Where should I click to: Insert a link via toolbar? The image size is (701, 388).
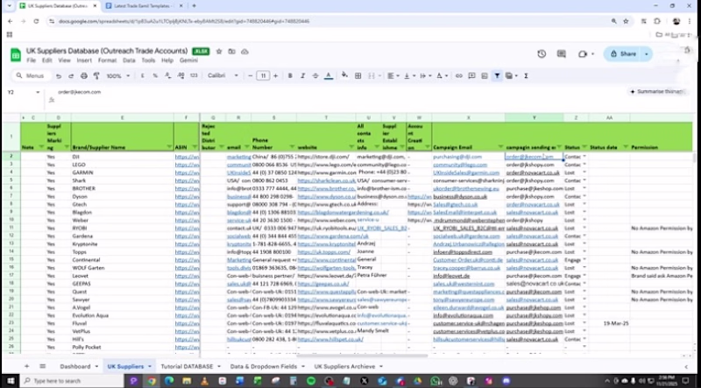458,76
